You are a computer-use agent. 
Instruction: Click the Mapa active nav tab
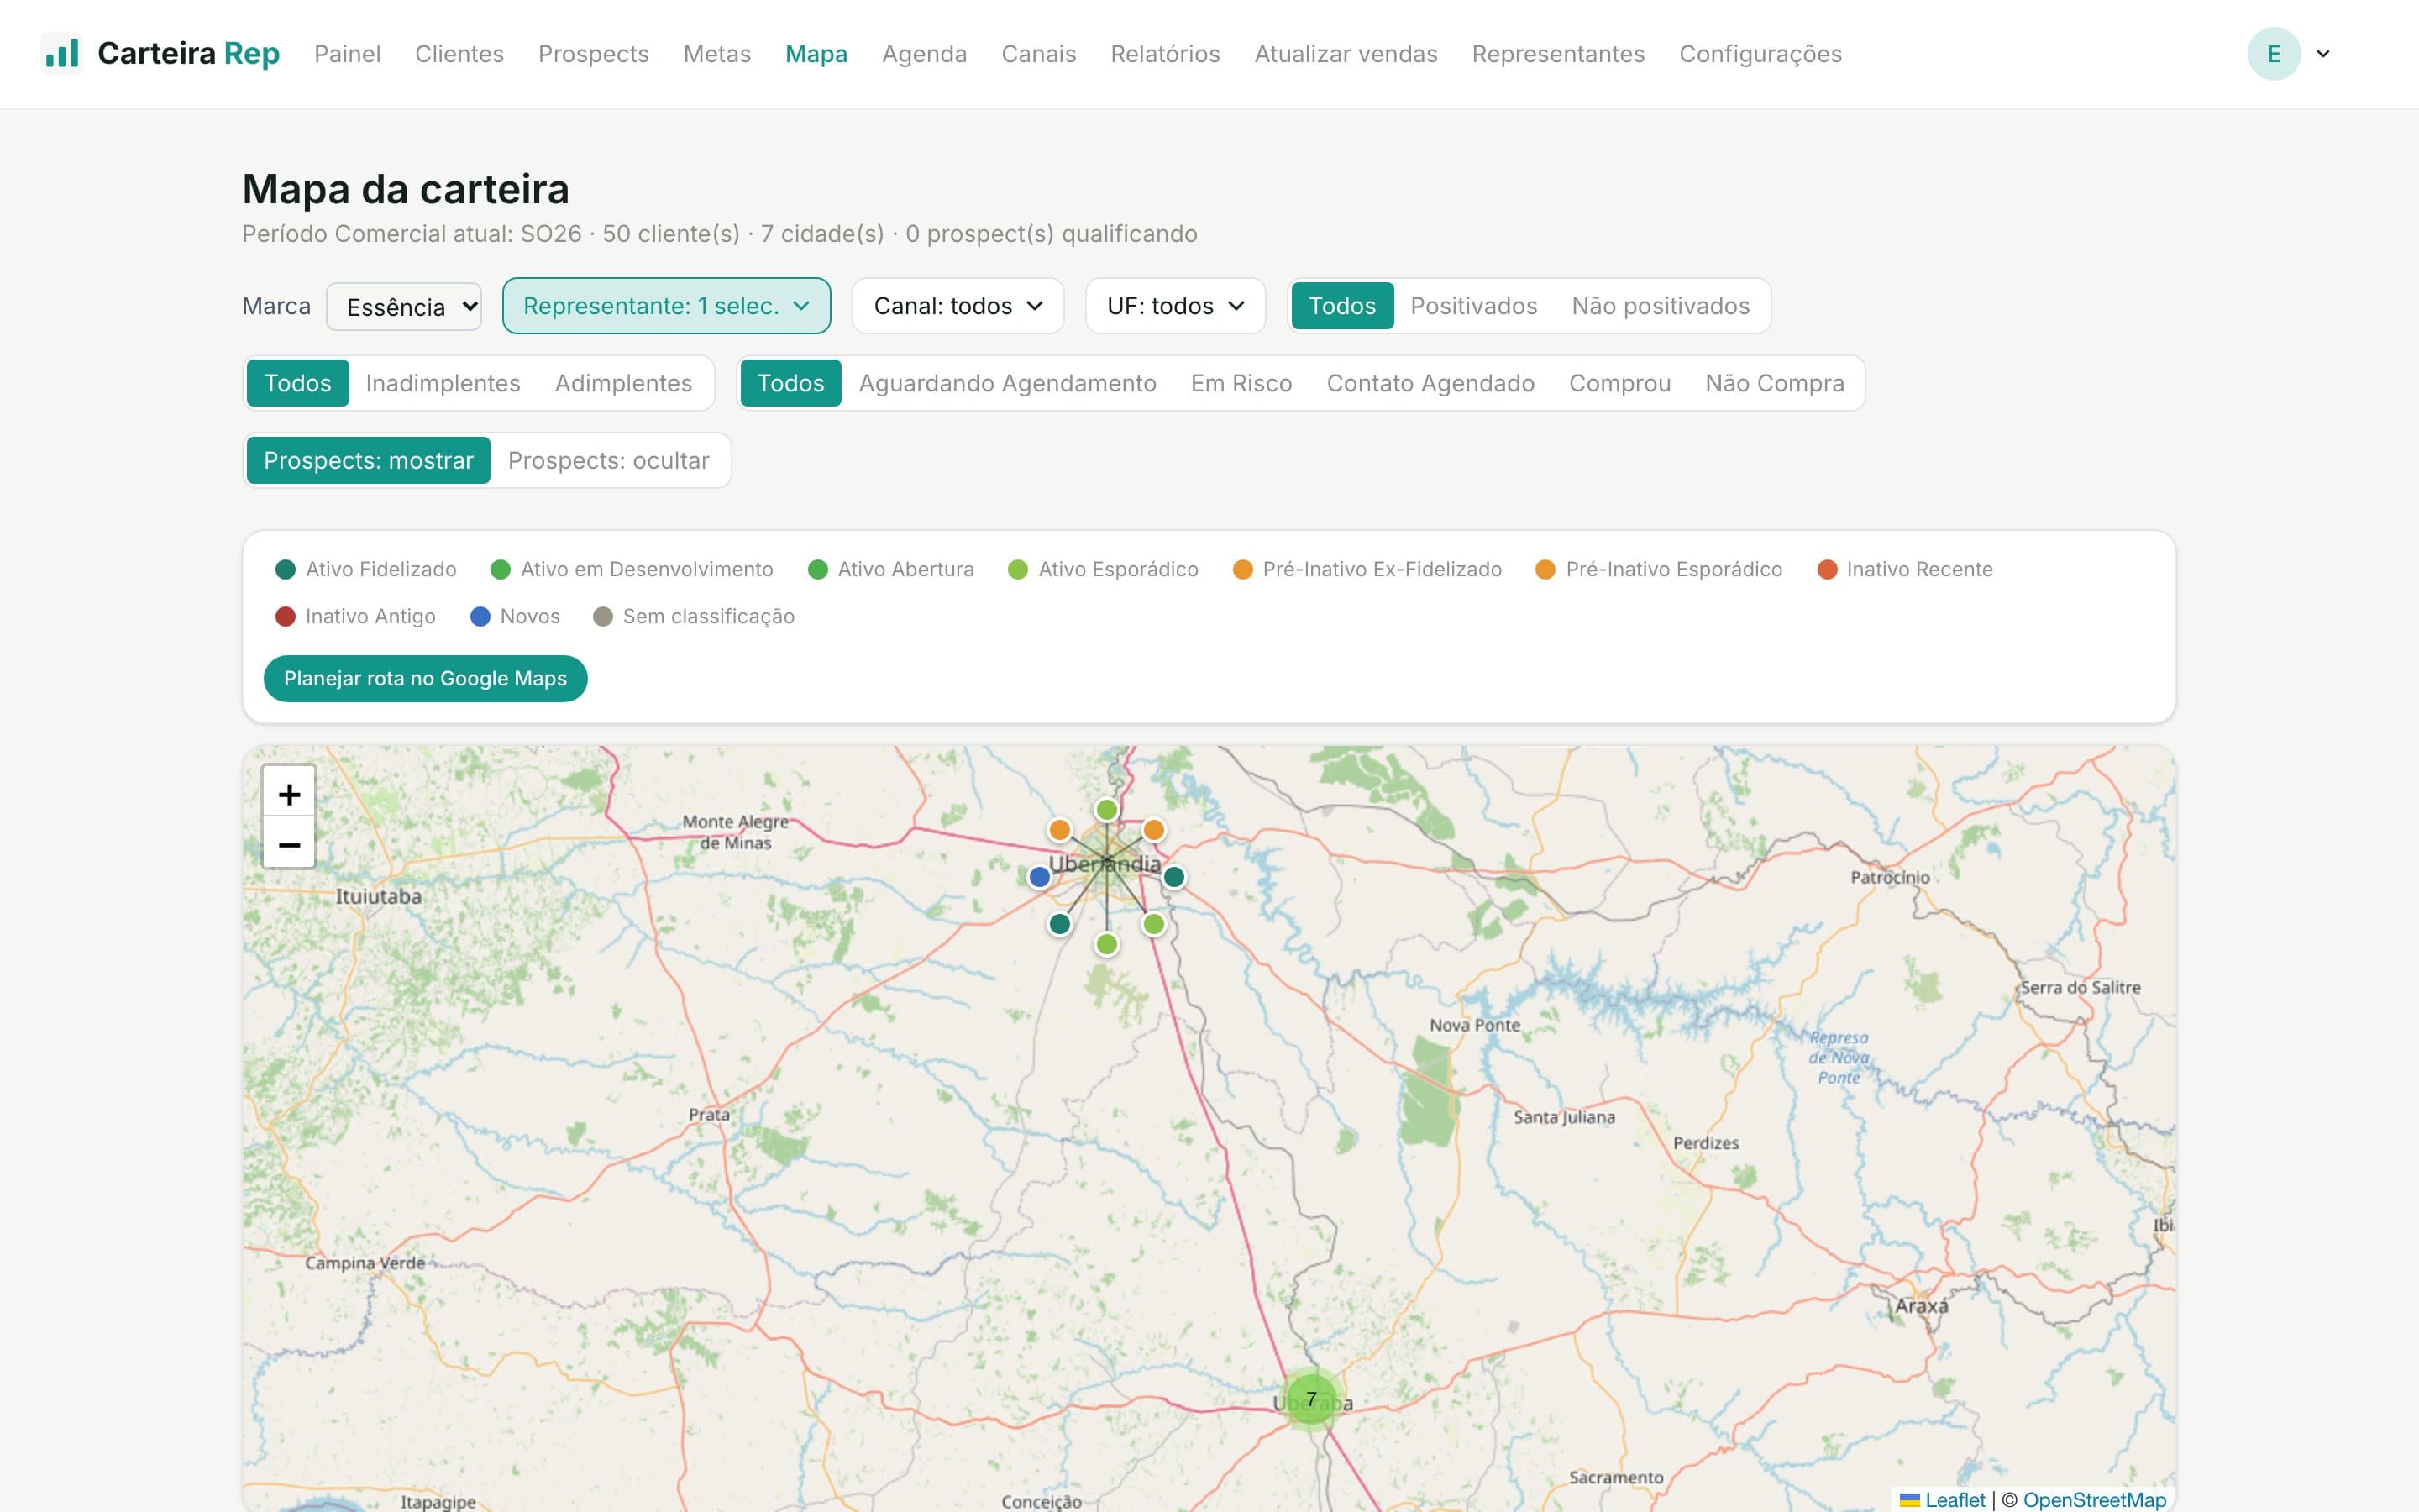point(816,54)
